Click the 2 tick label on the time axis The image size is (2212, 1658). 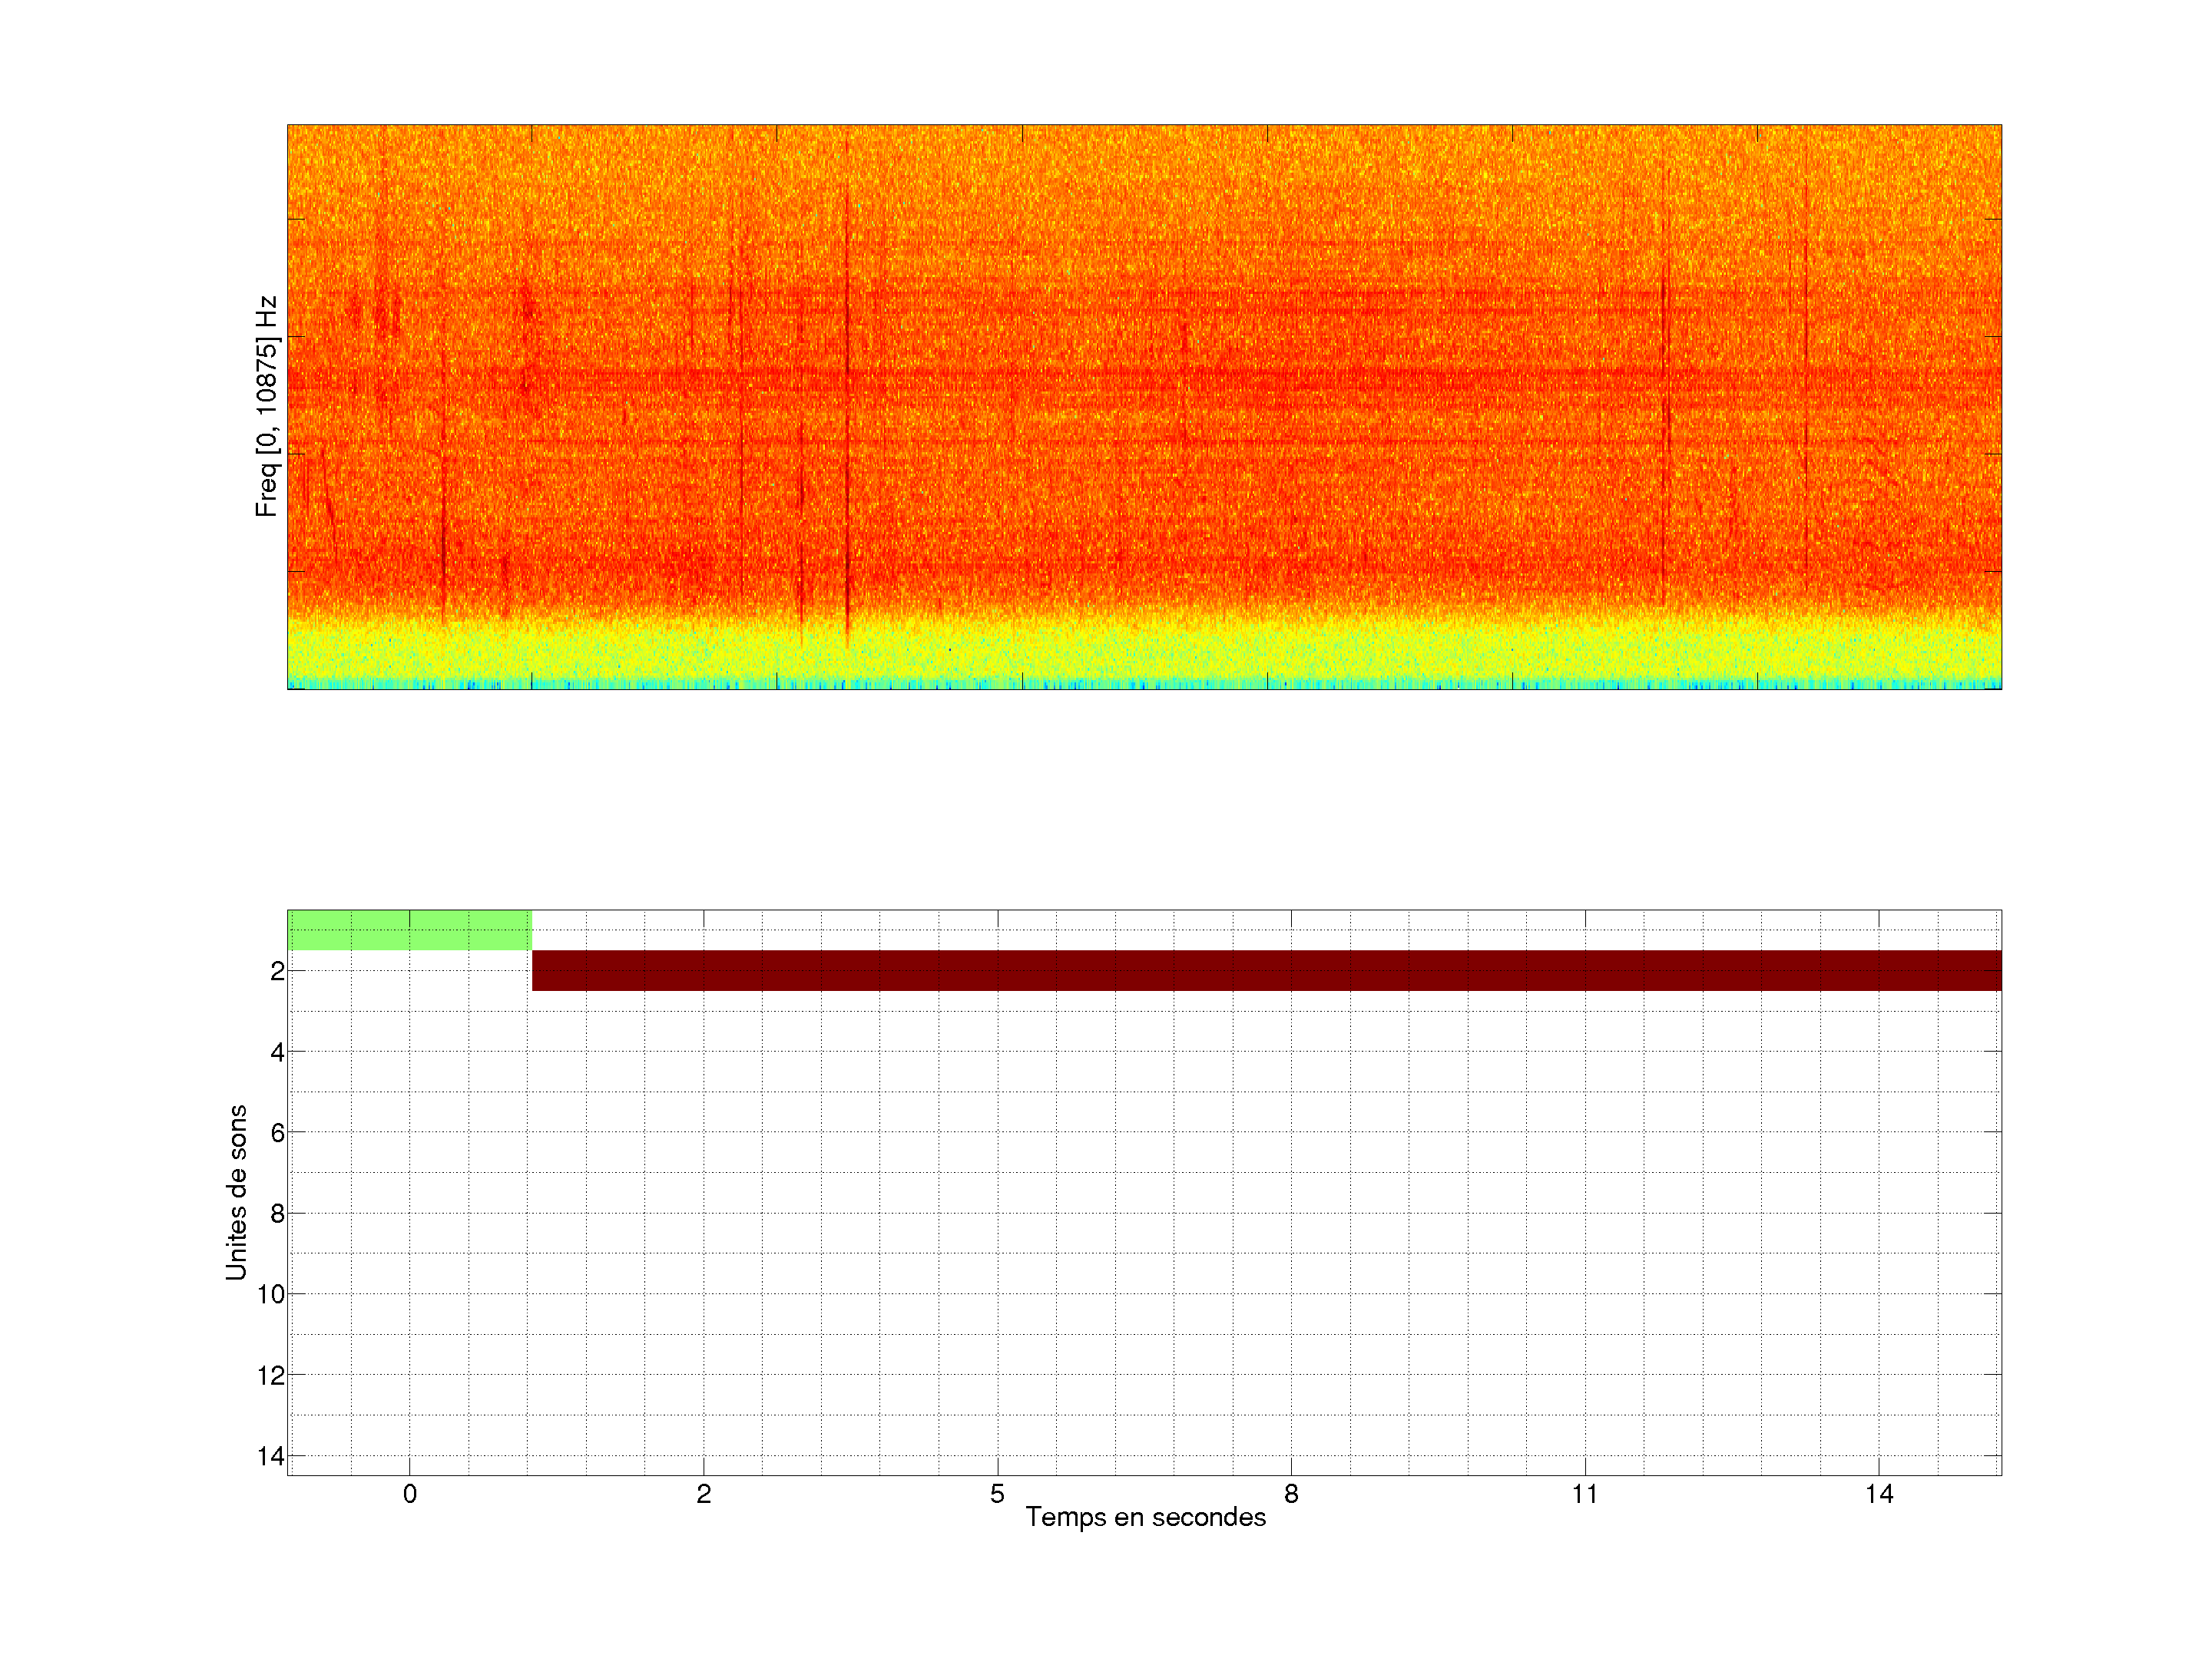tap(704, 1494)
